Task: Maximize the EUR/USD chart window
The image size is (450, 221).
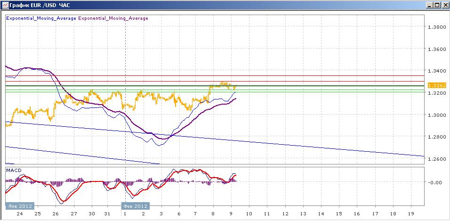Action: click(x=437, y=5)
